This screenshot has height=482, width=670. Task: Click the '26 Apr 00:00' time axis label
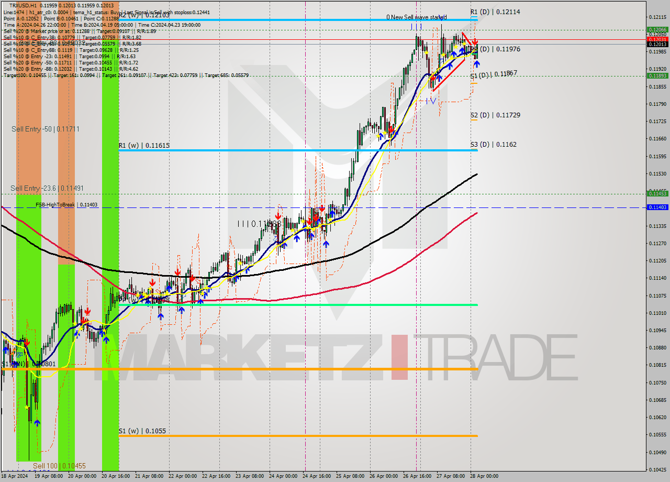click(383, 476)
